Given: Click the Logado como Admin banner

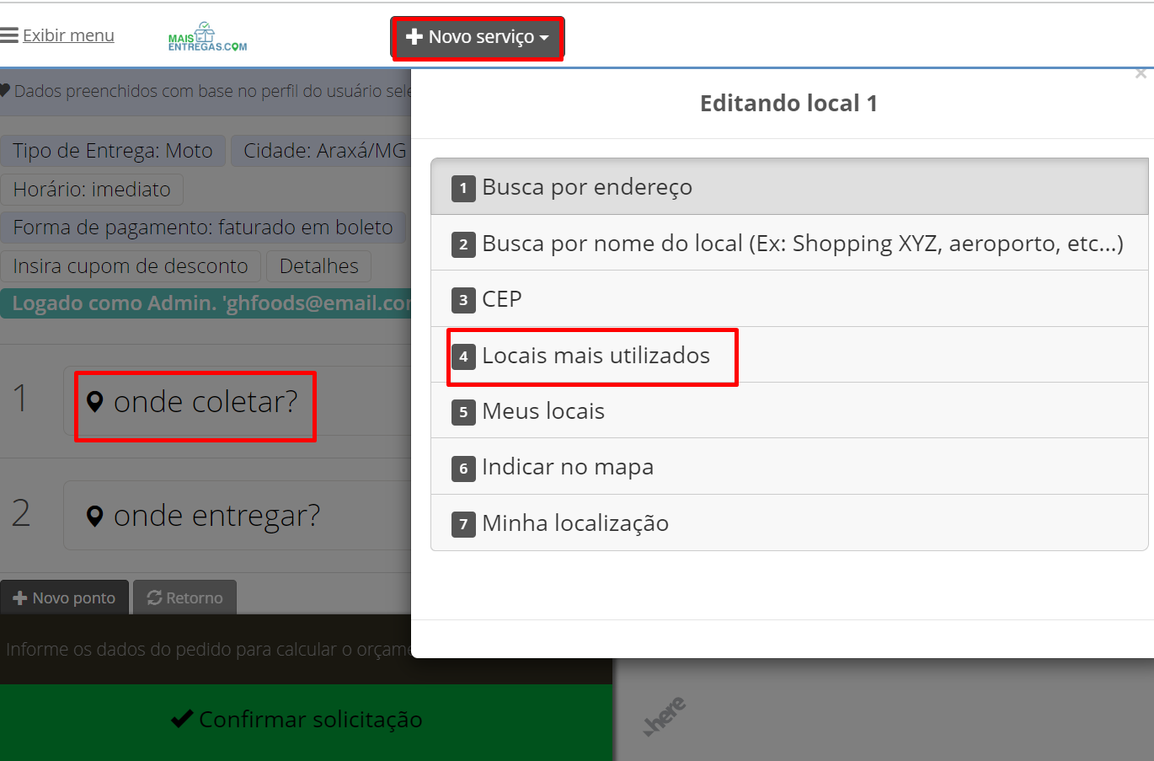Looking at the screenshot, I should 206,303.
